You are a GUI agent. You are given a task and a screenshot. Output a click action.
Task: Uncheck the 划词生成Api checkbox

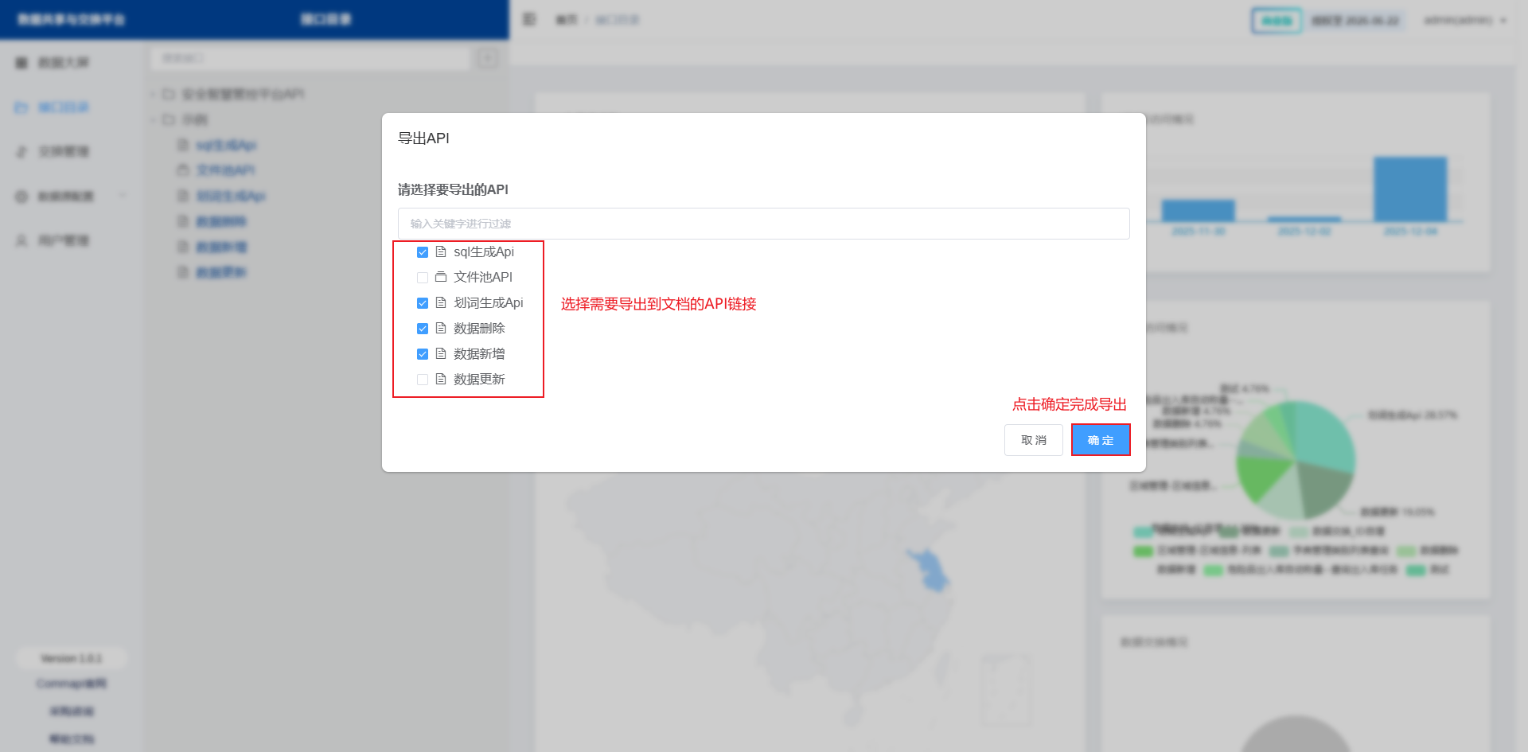[423, 303]
